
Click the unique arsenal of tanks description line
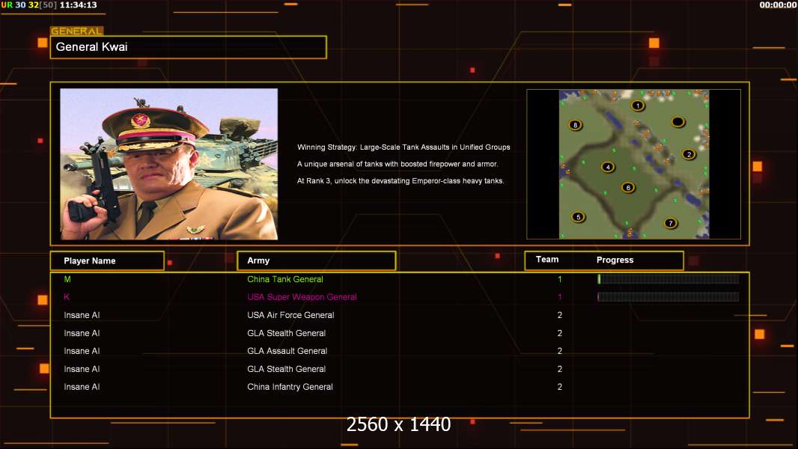[x=398, y=164]
